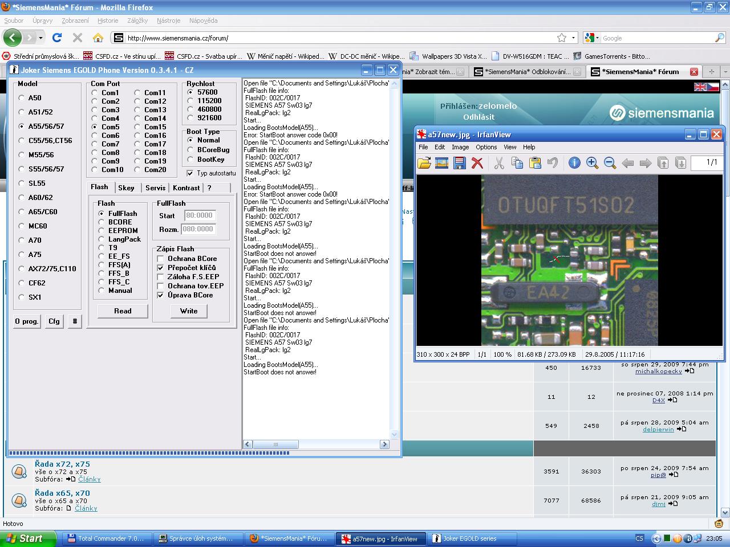The image size is (730, 547).
Task: Select BootKey boot type
Action: pos(190,160)
